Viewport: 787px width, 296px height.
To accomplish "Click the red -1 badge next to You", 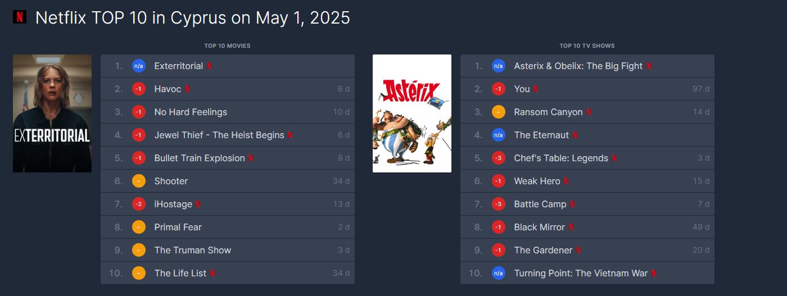I will (x=499, y=89).
